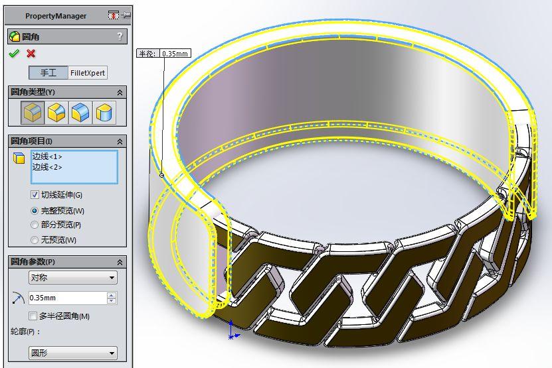Select the 部分预览 radio button

[35, 225]
